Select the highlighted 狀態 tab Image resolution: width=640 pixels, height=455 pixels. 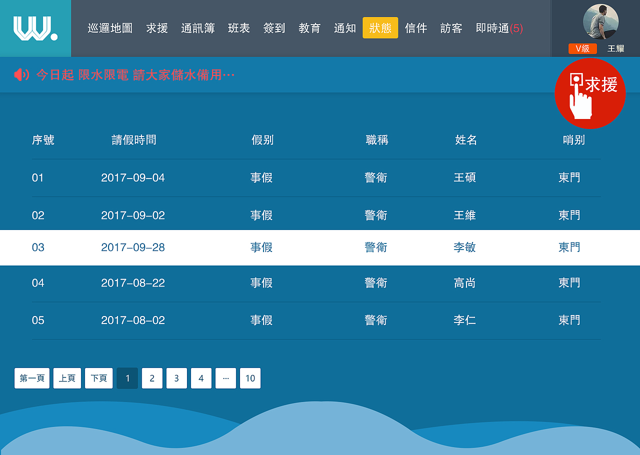pos(380,28)
